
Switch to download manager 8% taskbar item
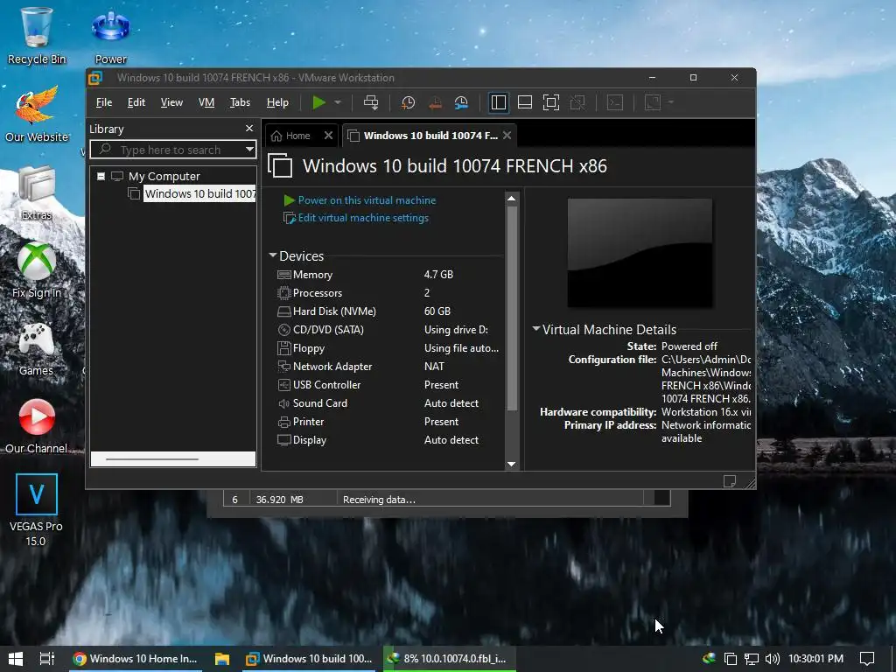[x=450, y=659]
